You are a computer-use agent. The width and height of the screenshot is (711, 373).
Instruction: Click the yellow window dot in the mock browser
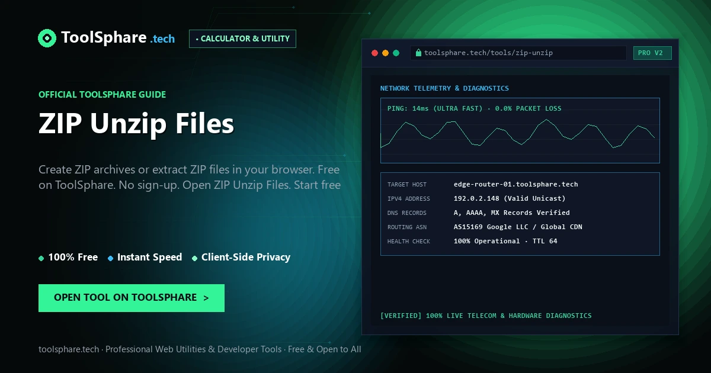pos(385,53)
